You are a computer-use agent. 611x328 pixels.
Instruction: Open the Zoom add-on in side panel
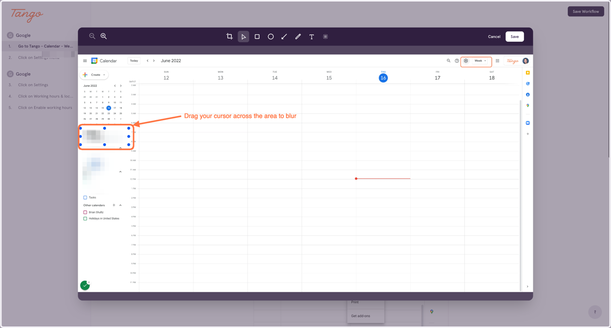(x=528, y=123)
